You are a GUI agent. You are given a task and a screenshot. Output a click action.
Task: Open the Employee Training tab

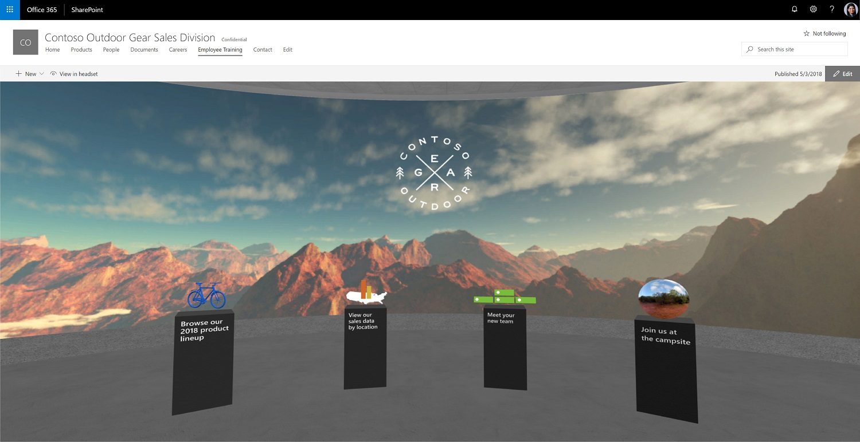point(220,50)
